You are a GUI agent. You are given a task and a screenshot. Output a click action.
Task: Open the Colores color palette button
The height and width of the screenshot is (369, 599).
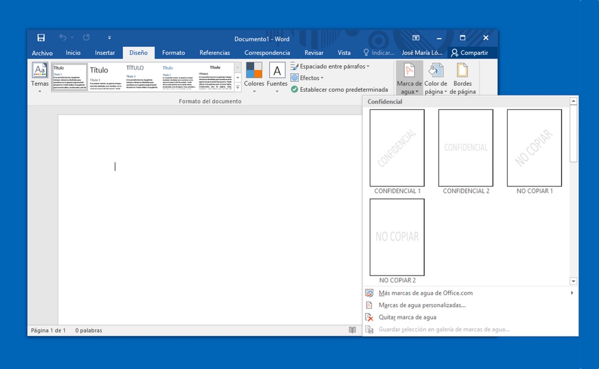coord(254,77)
